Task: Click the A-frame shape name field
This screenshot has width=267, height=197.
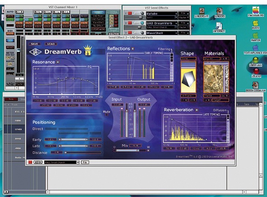Action: tap(188, 96)
